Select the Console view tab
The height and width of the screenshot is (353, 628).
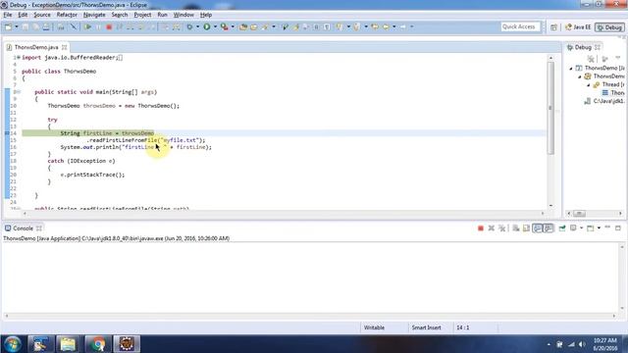point(23,228)
